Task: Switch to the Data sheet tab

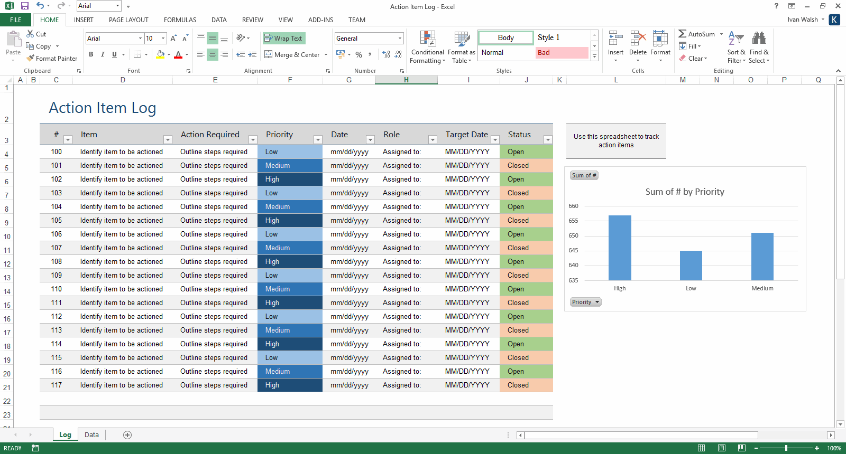Action: [x=91, y=435]
